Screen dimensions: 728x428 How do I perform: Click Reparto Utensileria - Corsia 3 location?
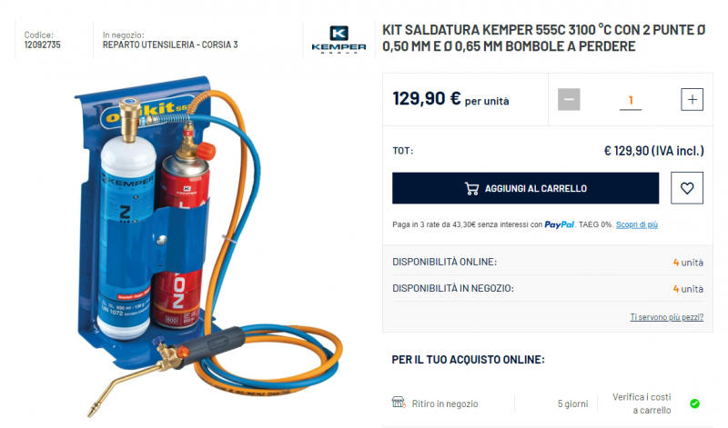[170, 45]
